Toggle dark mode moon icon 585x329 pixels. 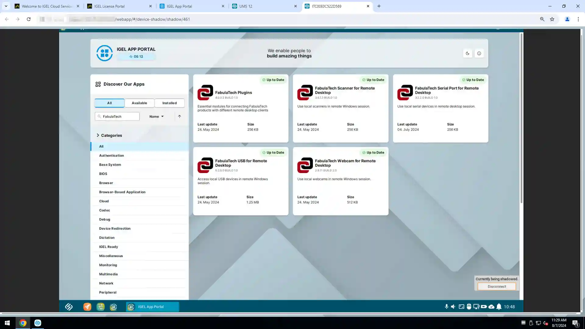(467, 53)
